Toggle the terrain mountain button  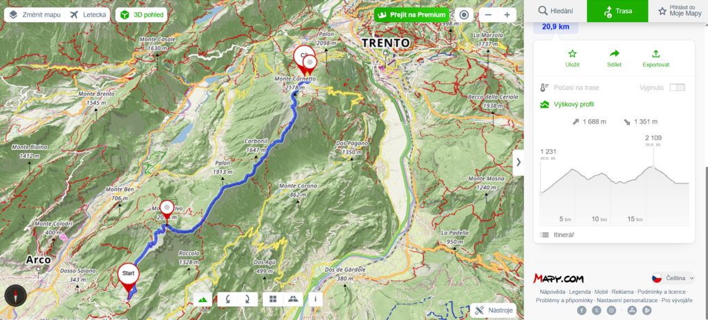(203, 299)
